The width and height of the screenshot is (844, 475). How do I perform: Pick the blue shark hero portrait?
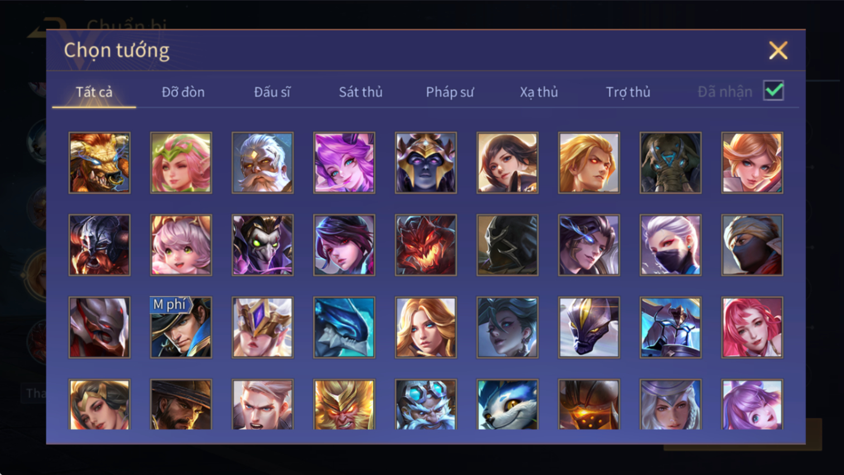click(344, 327)
